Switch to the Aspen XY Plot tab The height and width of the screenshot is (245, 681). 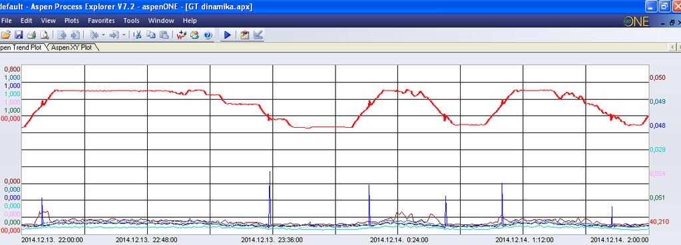(x=71, y=47)
